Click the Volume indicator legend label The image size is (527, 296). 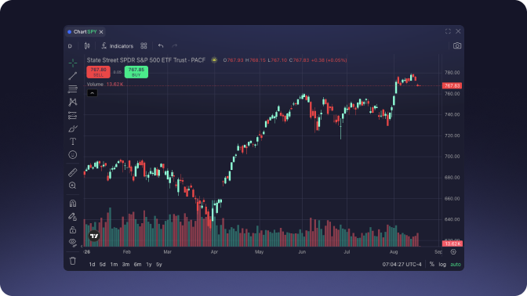95,85
